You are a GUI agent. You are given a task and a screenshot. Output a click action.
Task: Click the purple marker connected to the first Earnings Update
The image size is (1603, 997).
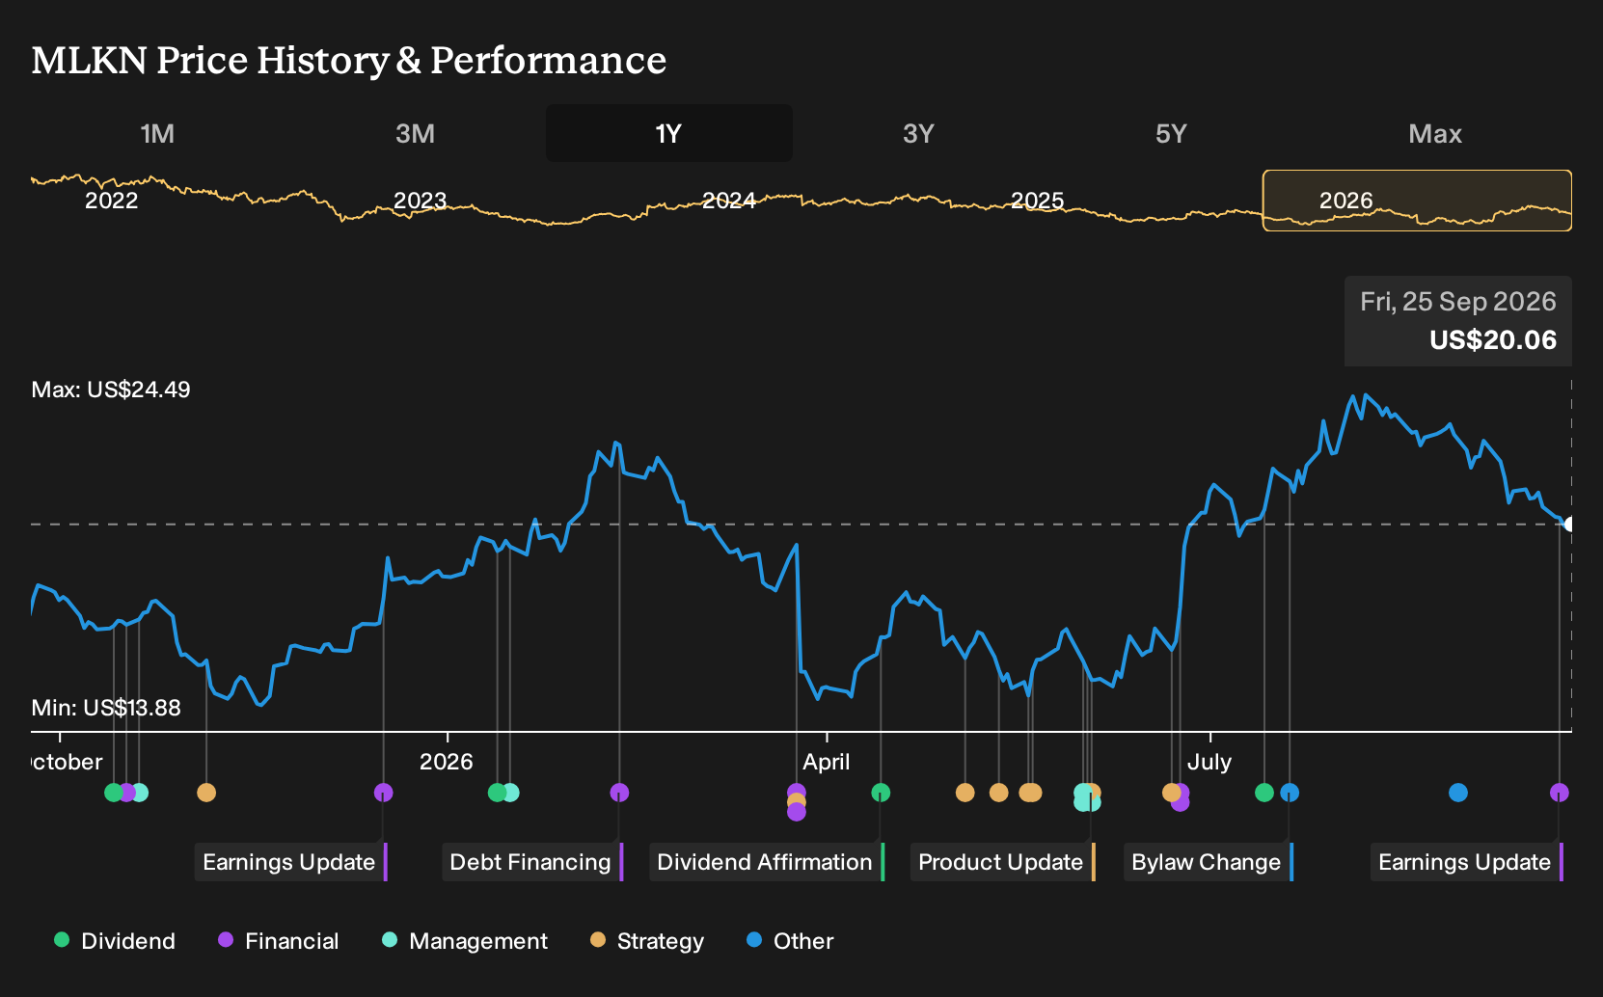383,793
